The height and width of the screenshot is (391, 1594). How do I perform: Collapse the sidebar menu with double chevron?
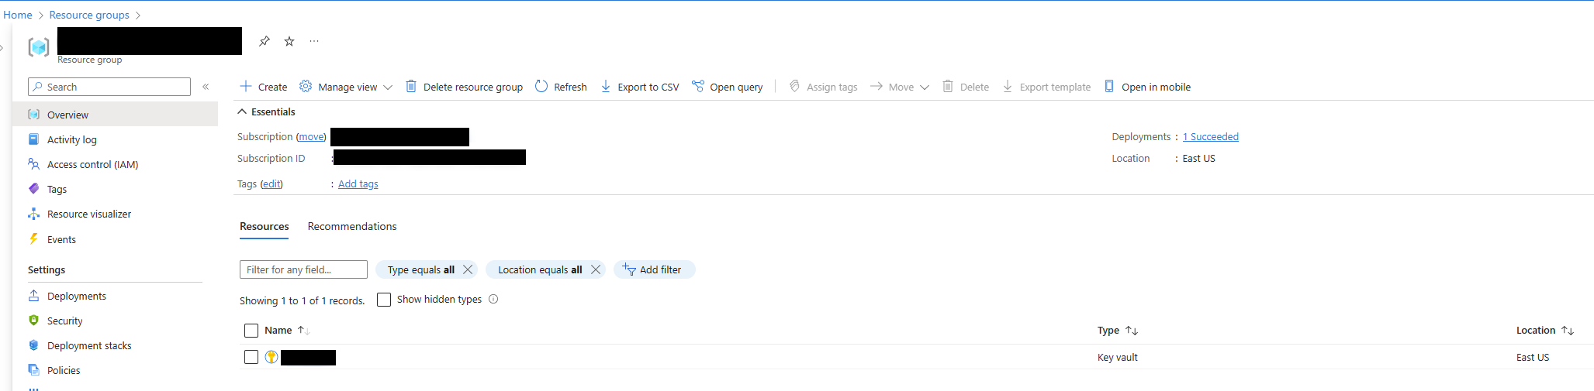[x=206, y=87]
